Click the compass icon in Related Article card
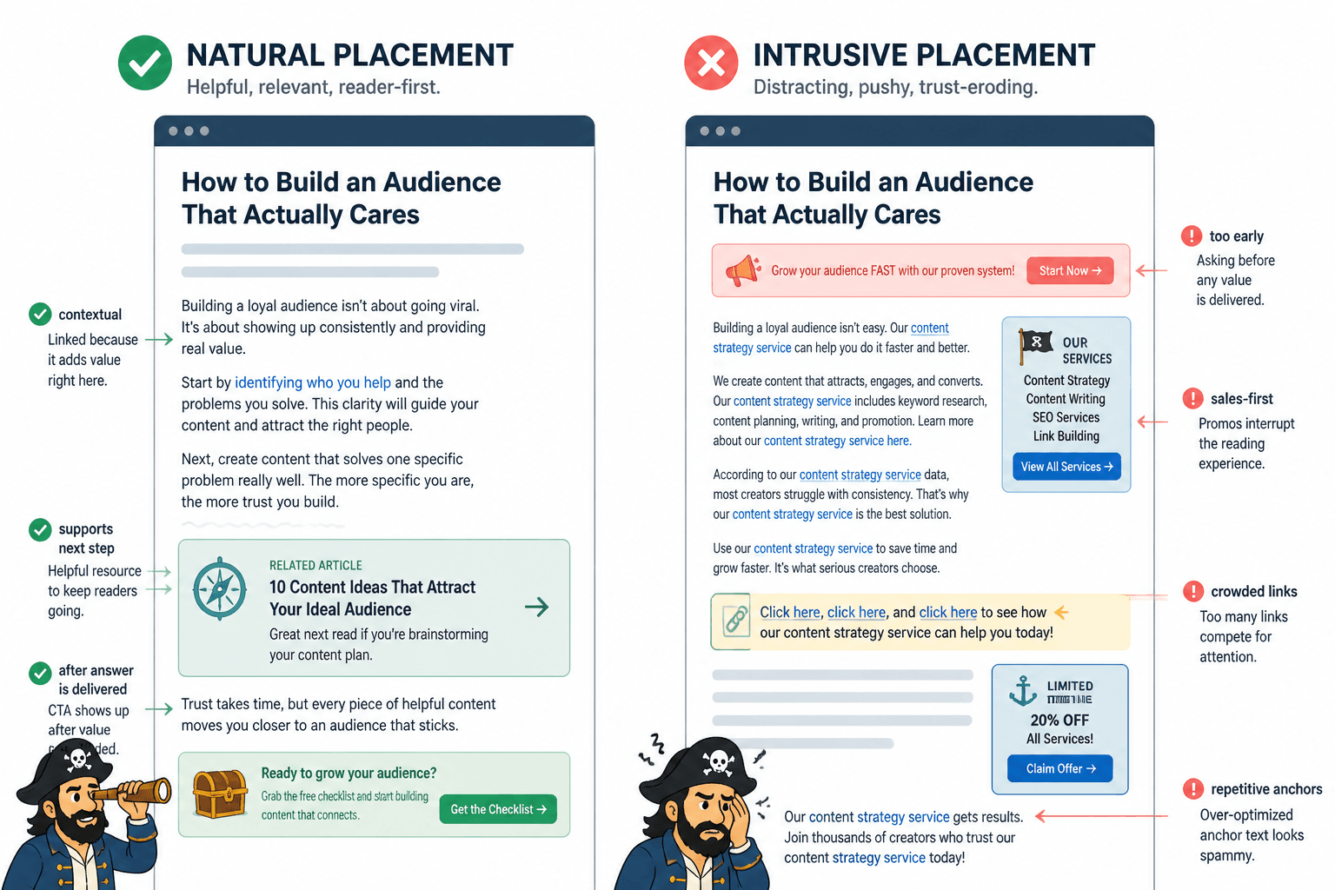 [x=220, y=588]
